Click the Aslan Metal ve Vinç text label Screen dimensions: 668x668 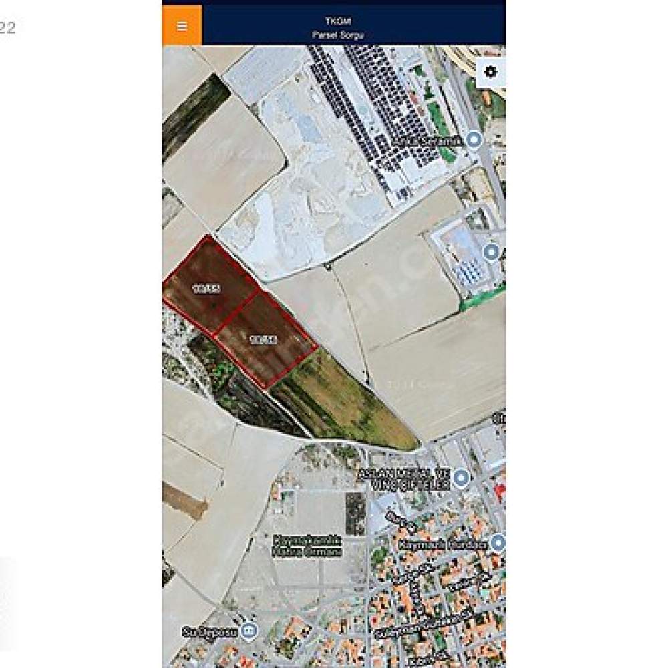pos(404,479)
